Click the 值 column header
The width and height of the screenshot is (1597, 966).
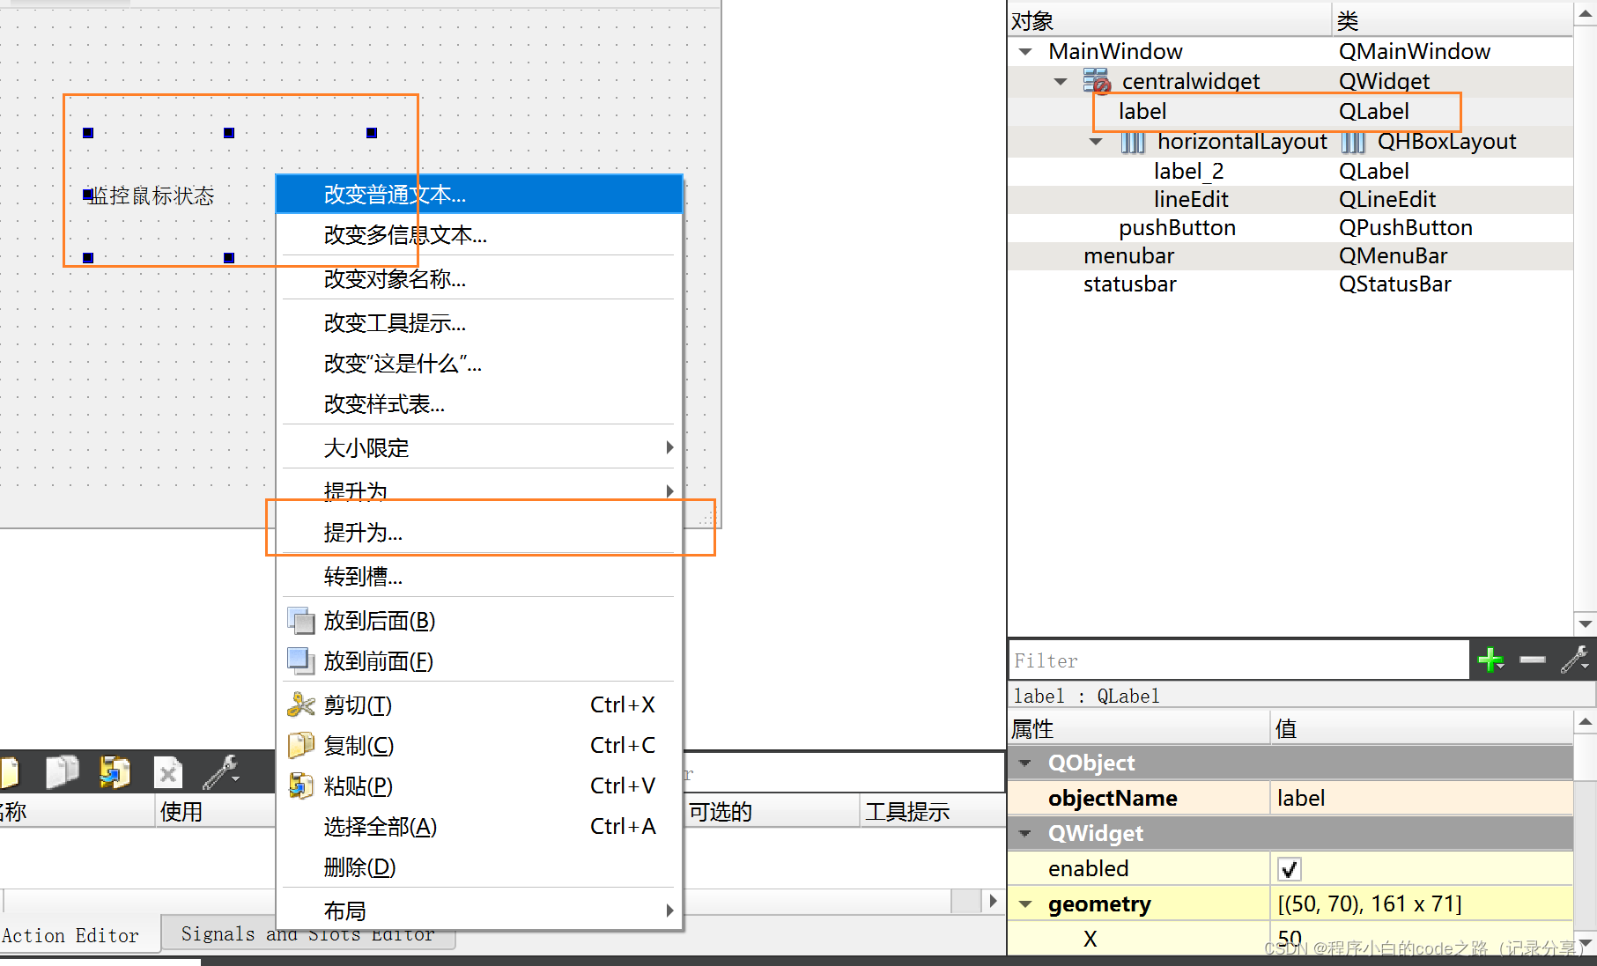1422,728
